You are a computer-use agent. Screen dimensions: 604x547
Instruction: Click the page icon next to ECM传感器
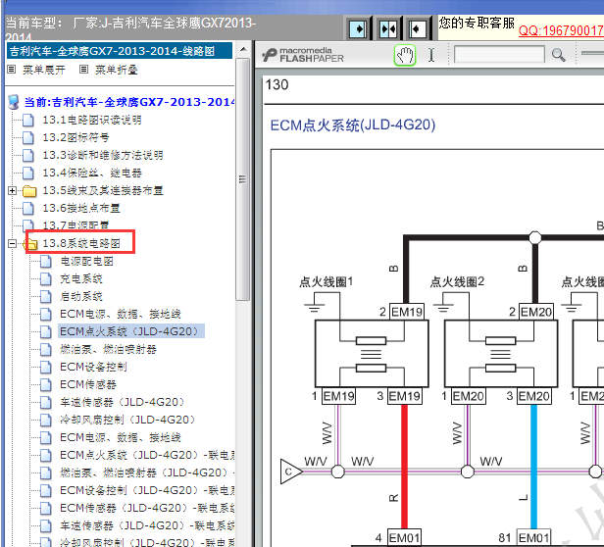tap(46, 385)
